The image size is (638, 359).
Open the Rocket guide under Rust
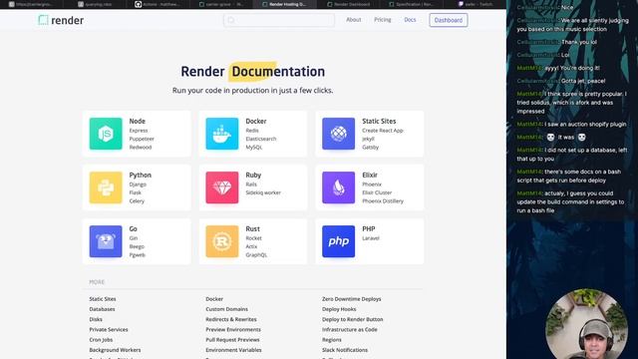(253, 238)
